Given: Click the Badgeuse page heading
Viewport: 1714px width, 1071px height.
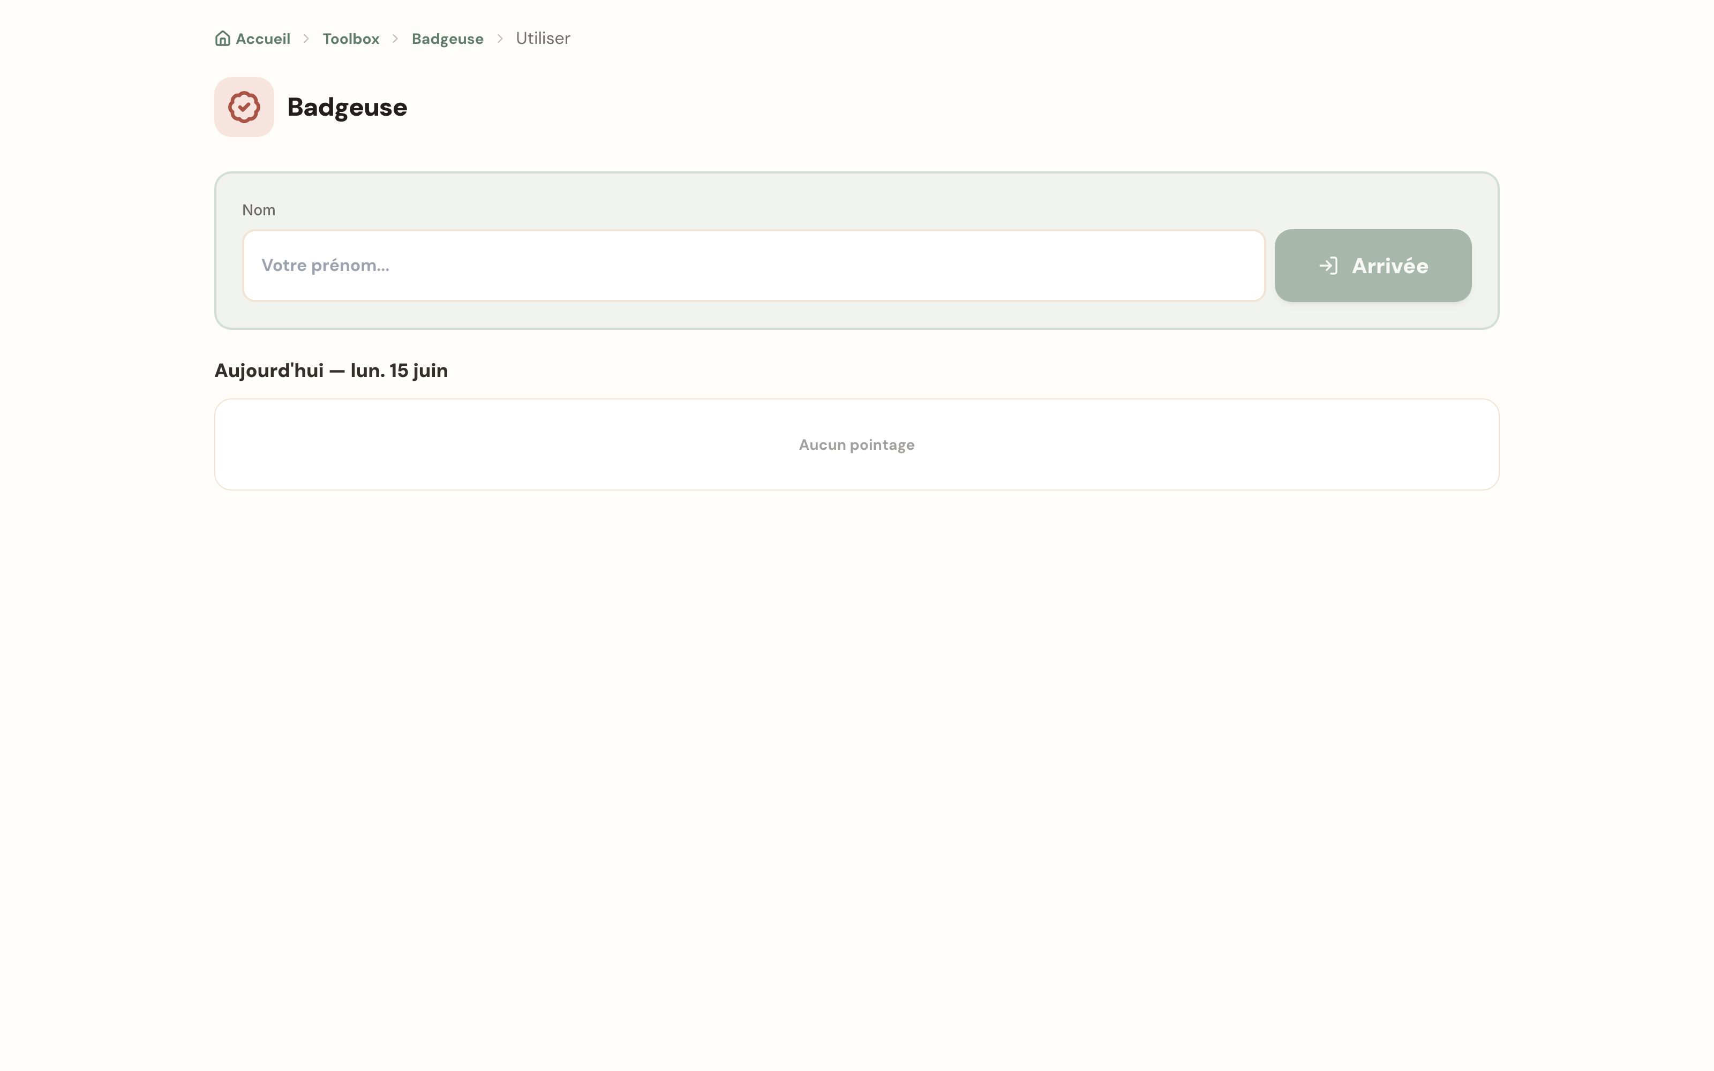Looking at the screenshot, I should click(x=347, y=108).
